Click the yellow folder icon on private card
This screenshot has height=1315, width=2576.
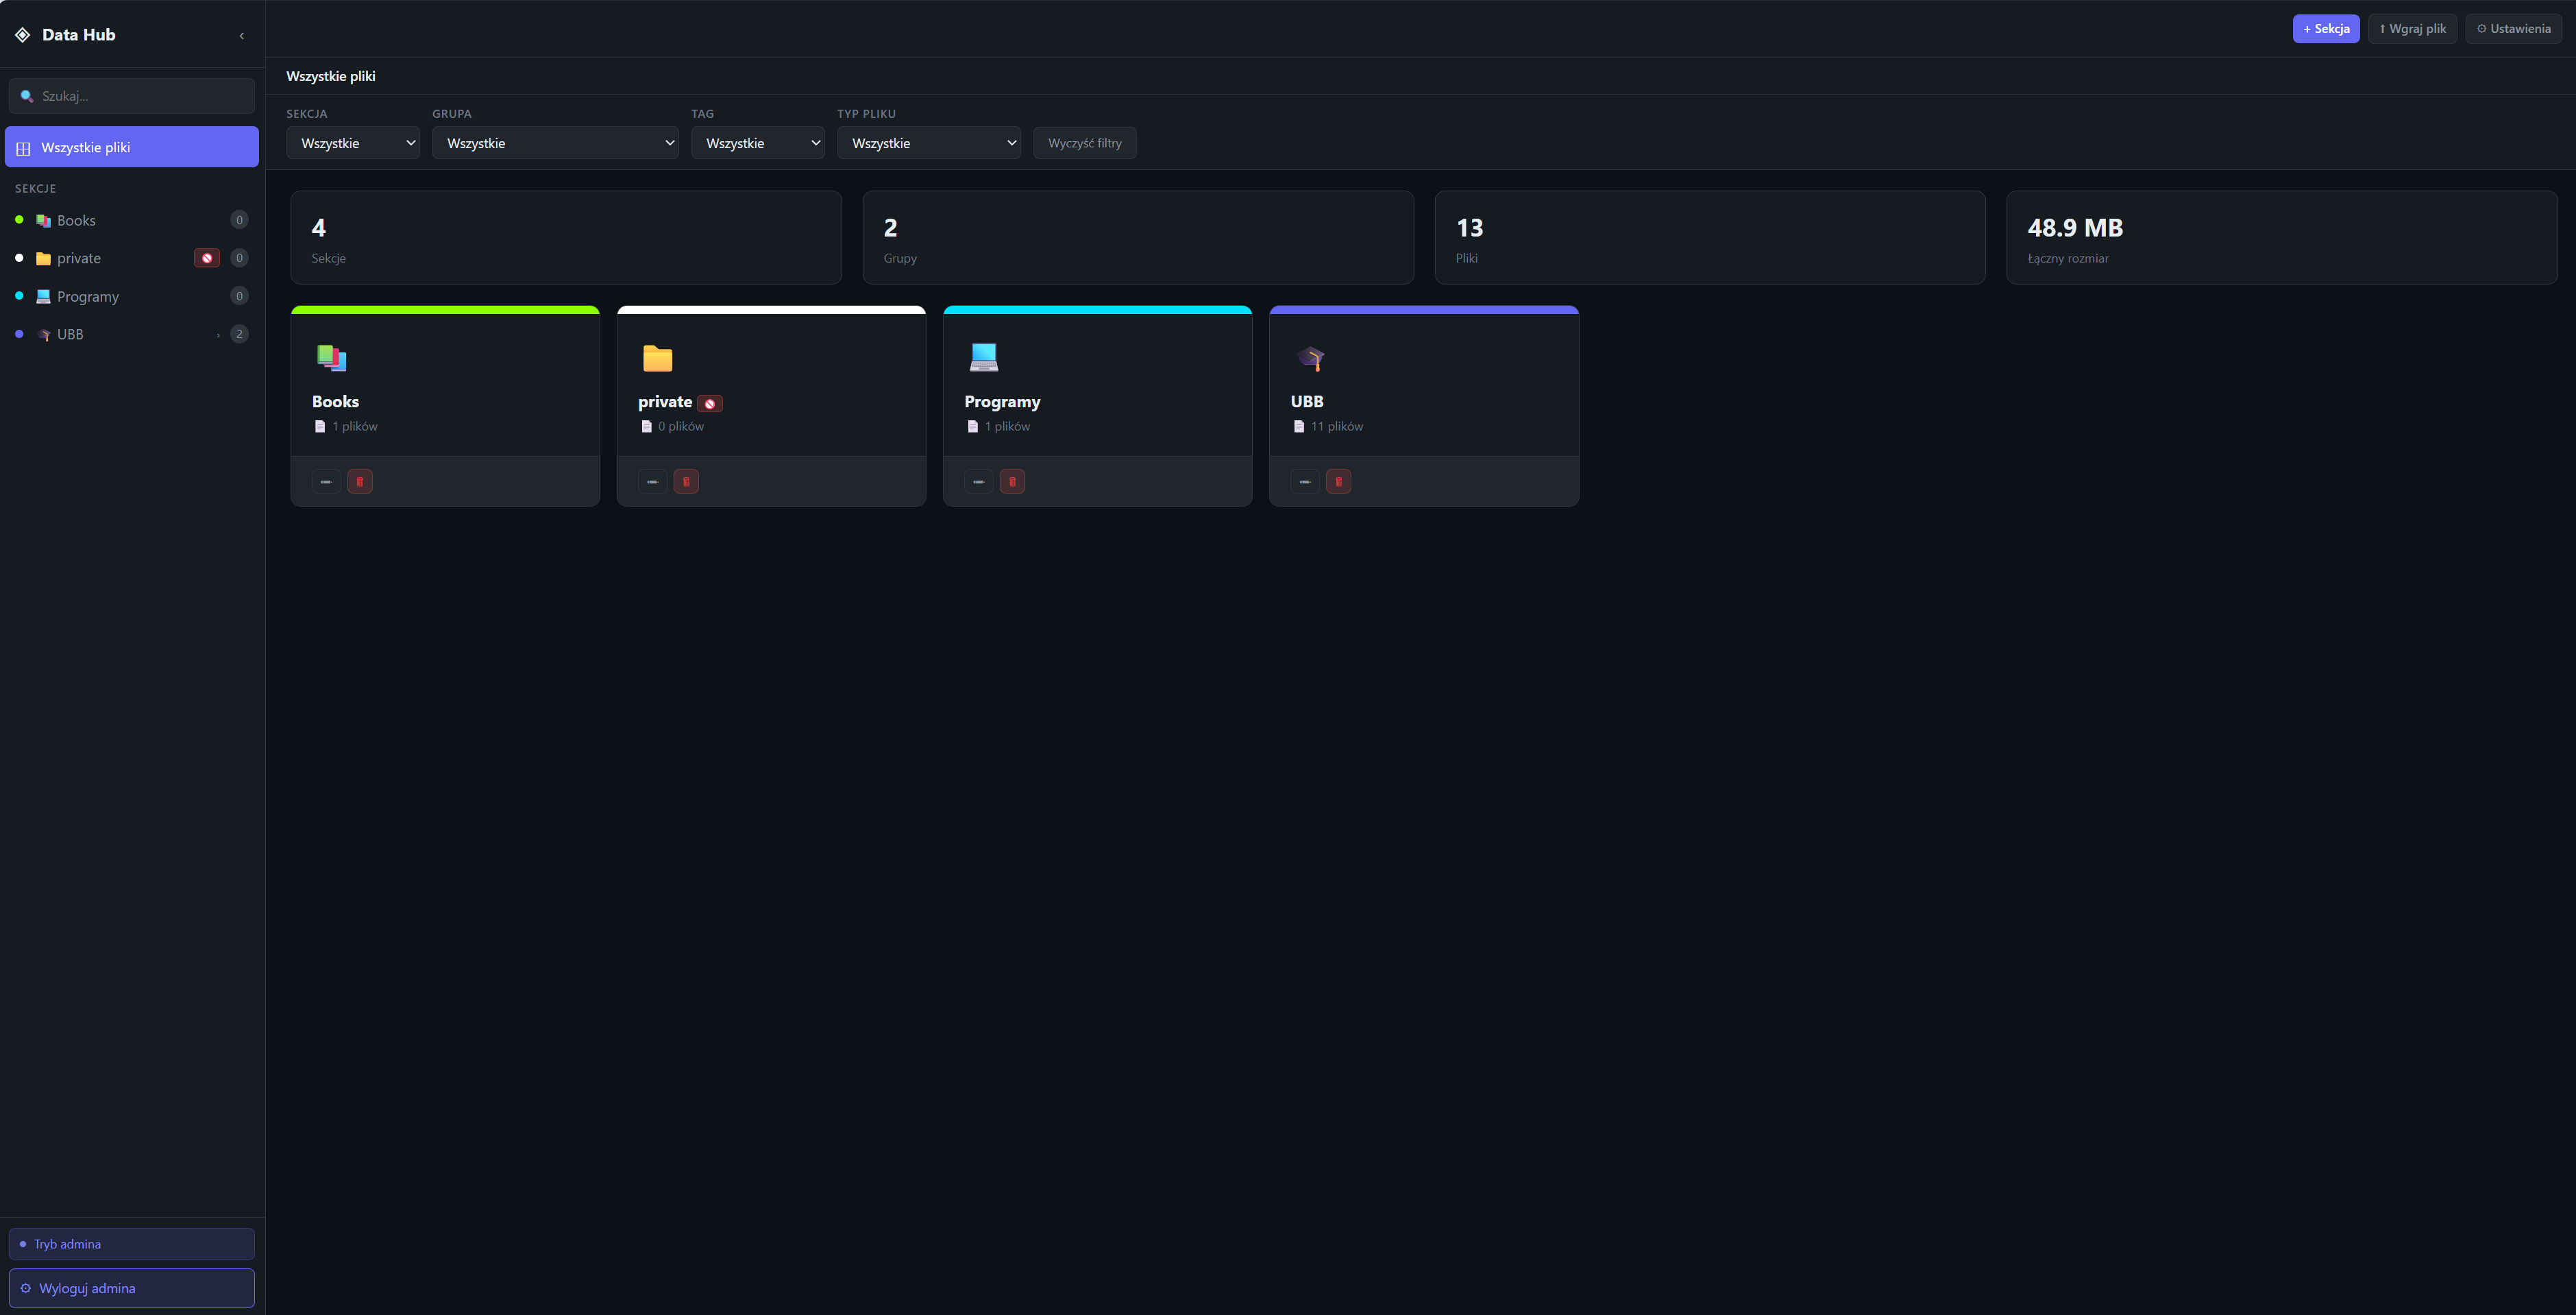(x=657, y=357)
